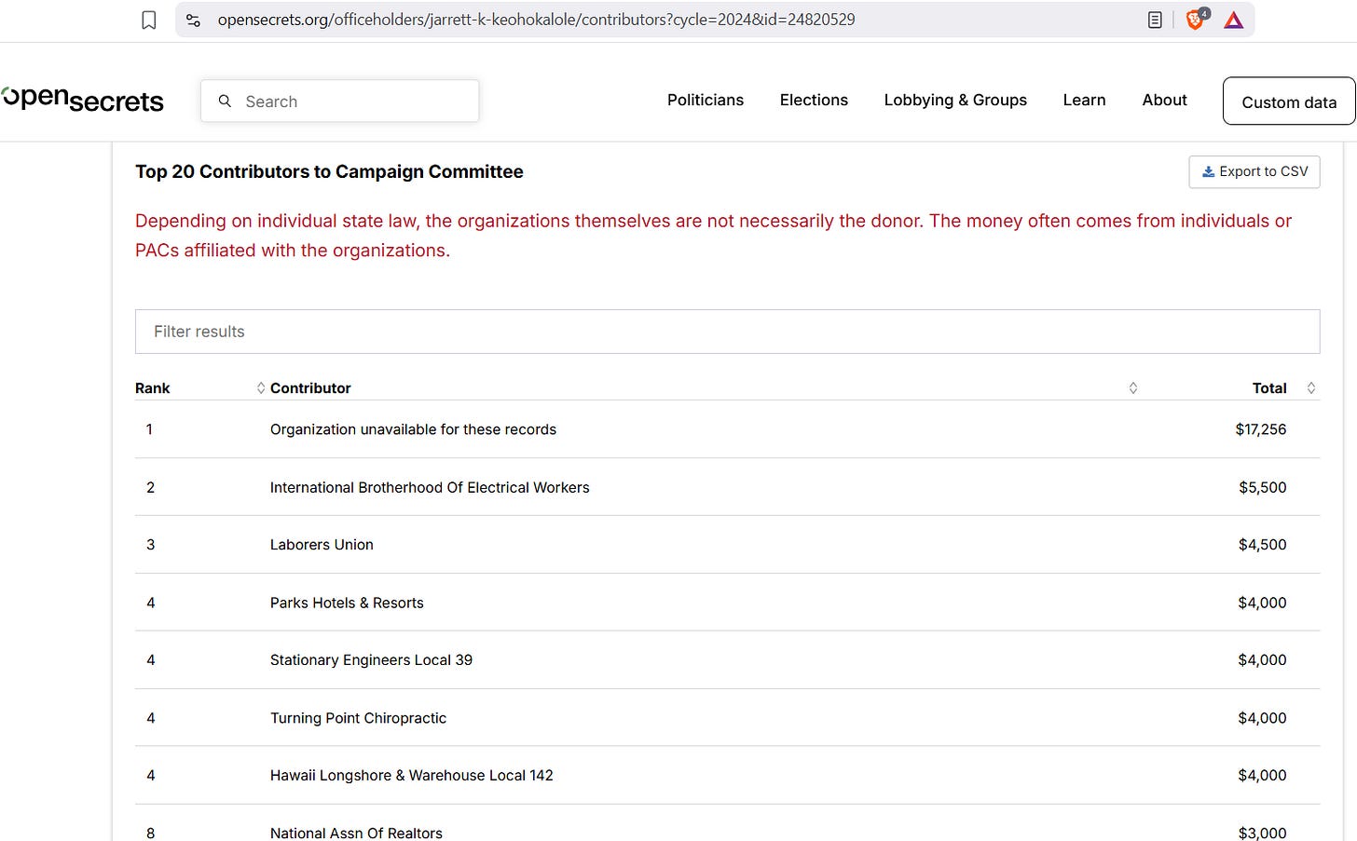The width and height of the screenshot is (1357, 841).
Task: Click the heading Top 20 Contributors to Campaign Committee
Action: [x=329, y=172]
